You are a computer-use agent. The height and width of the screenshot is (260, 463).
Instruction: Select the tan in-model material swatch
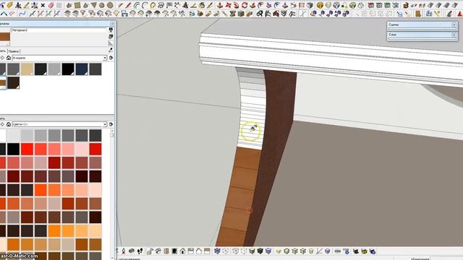[27, 69]
